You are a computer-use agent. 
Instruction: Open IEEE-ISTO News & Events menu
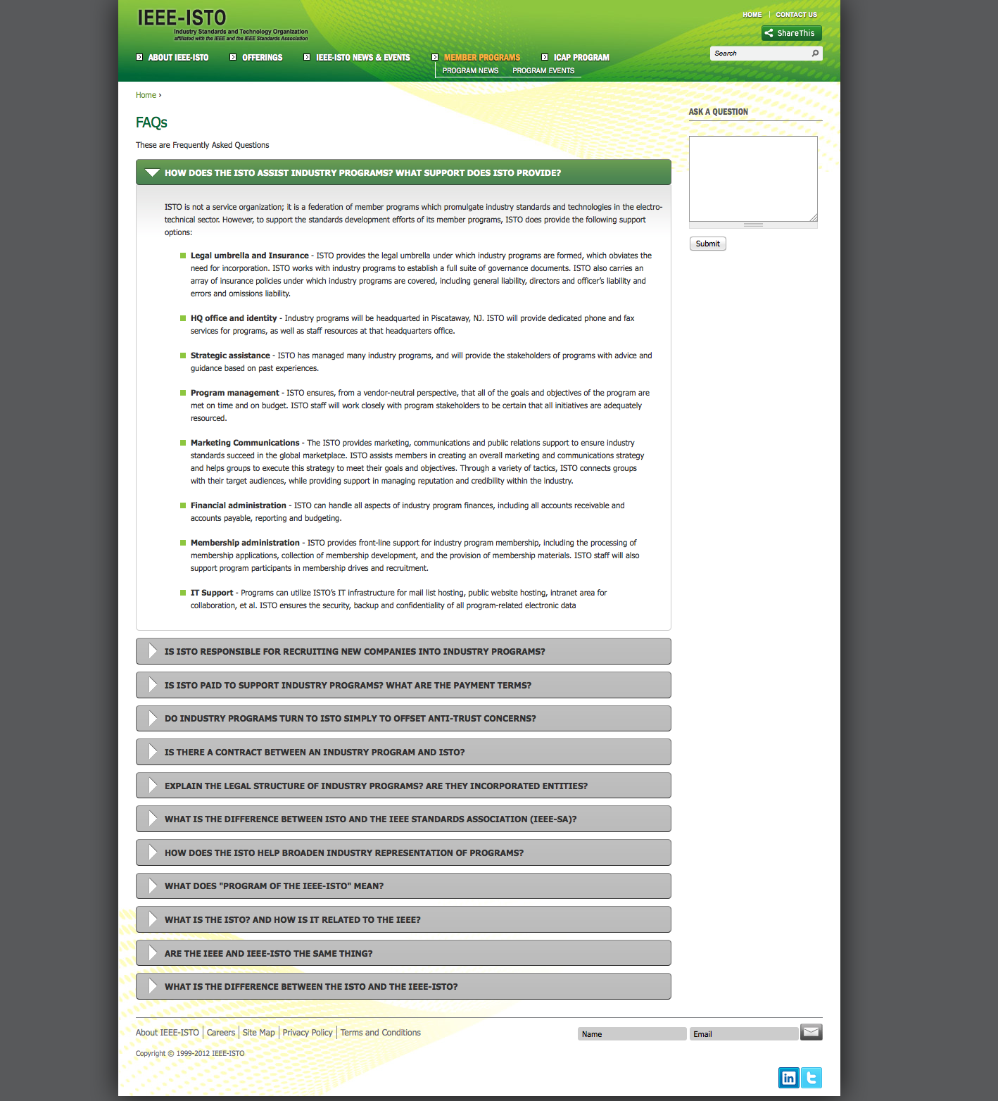pos(362,58)
